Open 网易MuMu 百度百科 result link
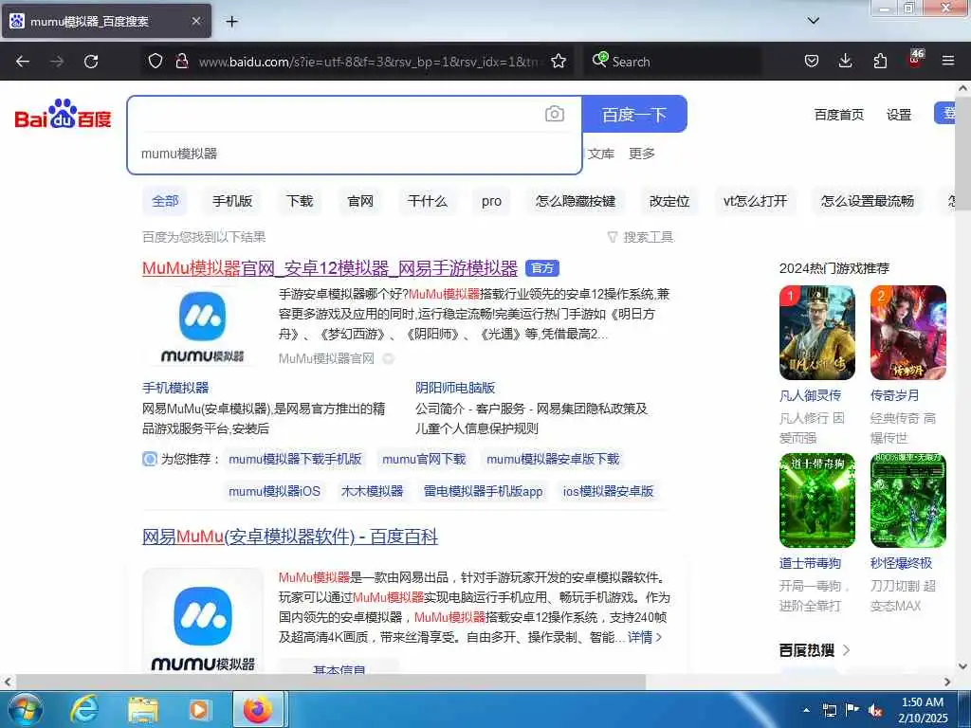 [290, 537]
